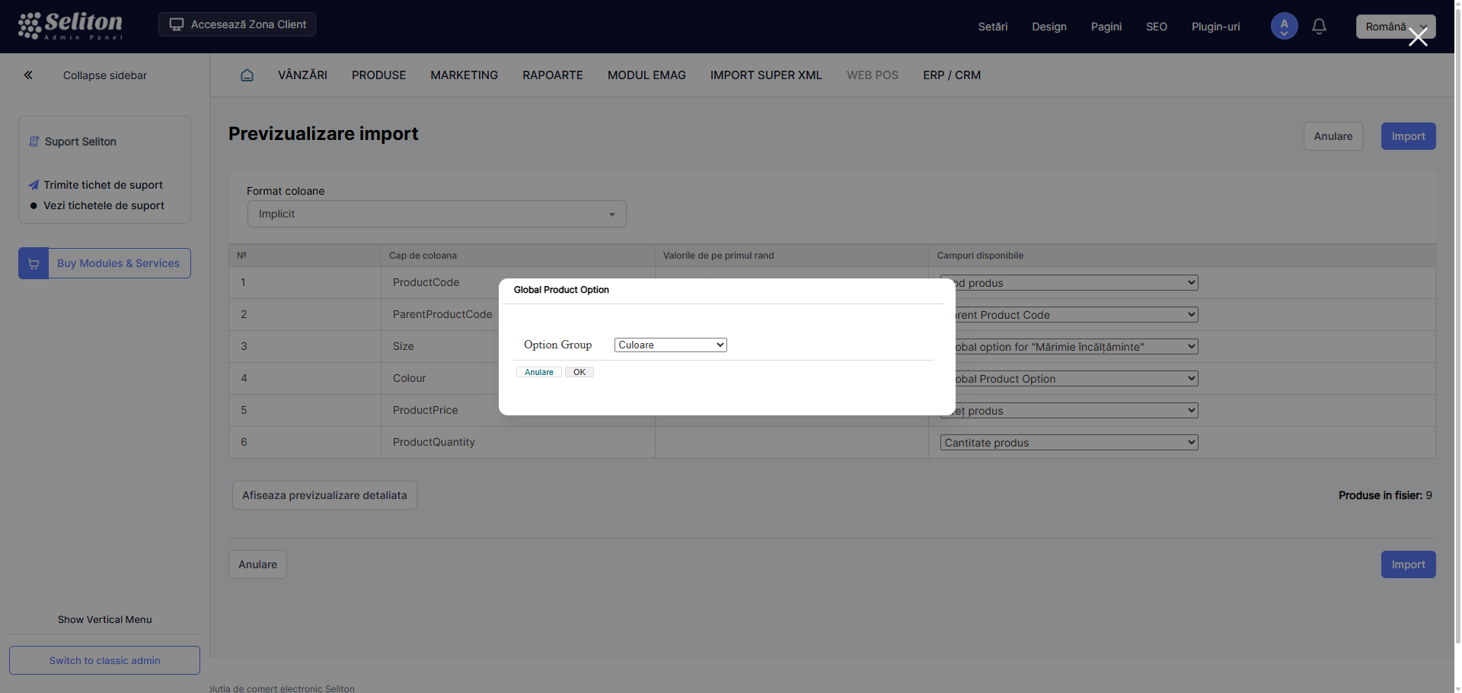Open the Cantitate produs field dropdown
The width and height of the screenshot is (1462, 693).
tap(1068, 443)
